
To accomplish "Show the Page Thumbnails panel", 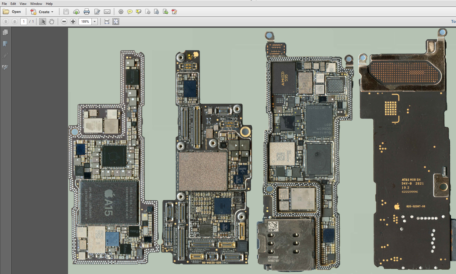I will pos(5,32).
